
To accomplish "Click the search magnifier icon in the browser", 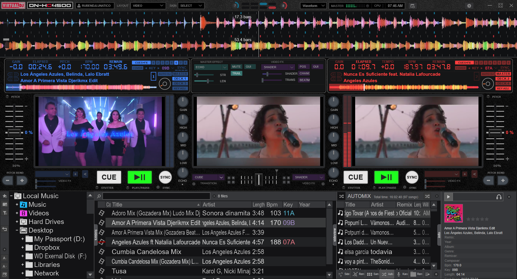I will click(99, 196).
